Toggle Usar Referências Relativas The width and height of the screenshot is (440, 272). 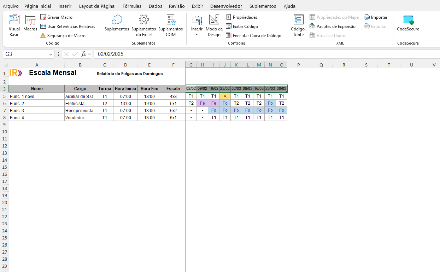[68, 26]
